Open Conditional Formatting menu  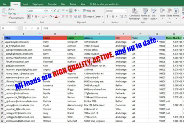[x=134, y=14]
